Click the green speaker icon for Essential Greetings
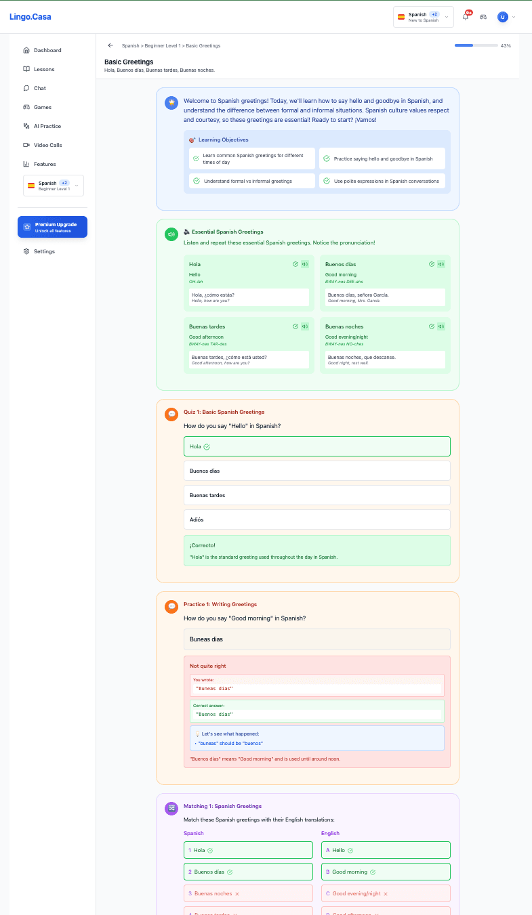Image resolution: width=532 pixels, height=915 pixels. tap(171, 234)
